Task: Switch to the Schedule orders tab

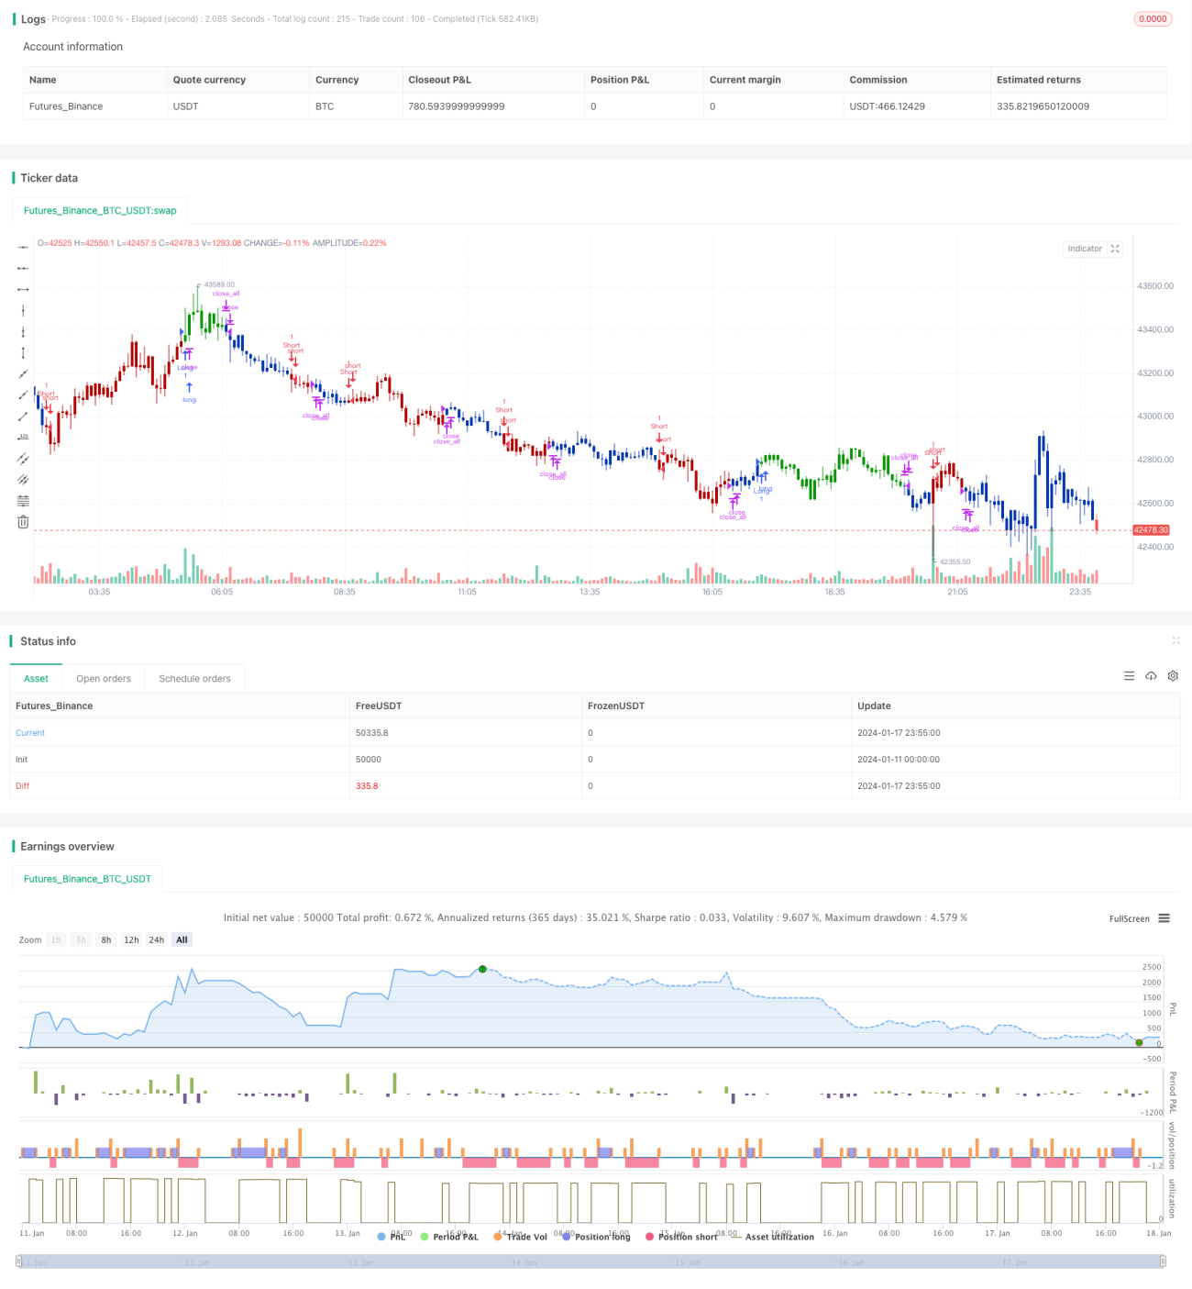Action: pyautogui.click(x=194, y=679)
